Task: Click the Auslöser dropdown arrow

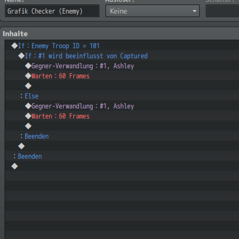Action: coord(194,11)
